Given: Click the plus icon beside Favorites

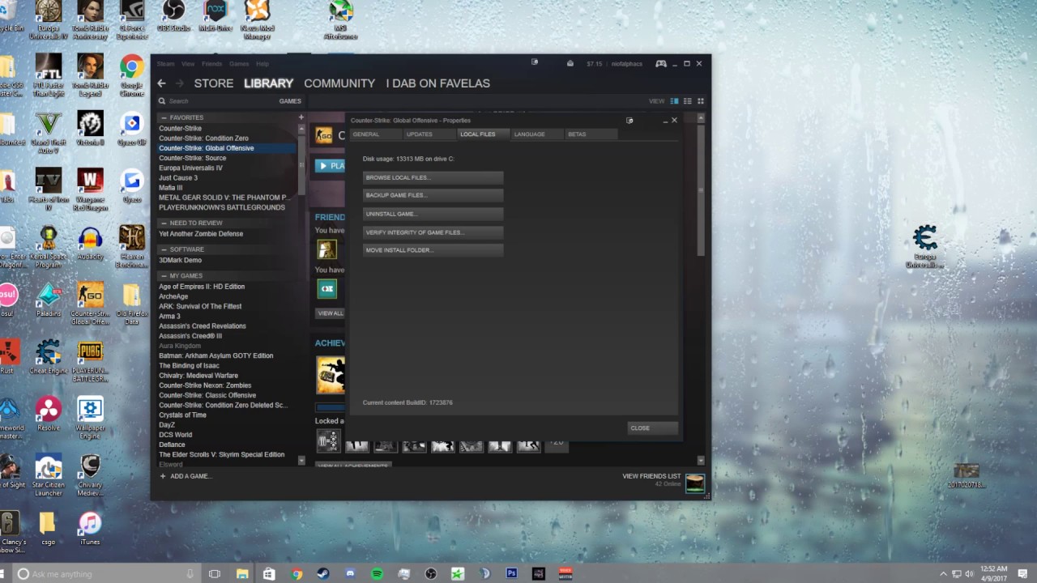Looking at the screenshot, I should point(301,117).
